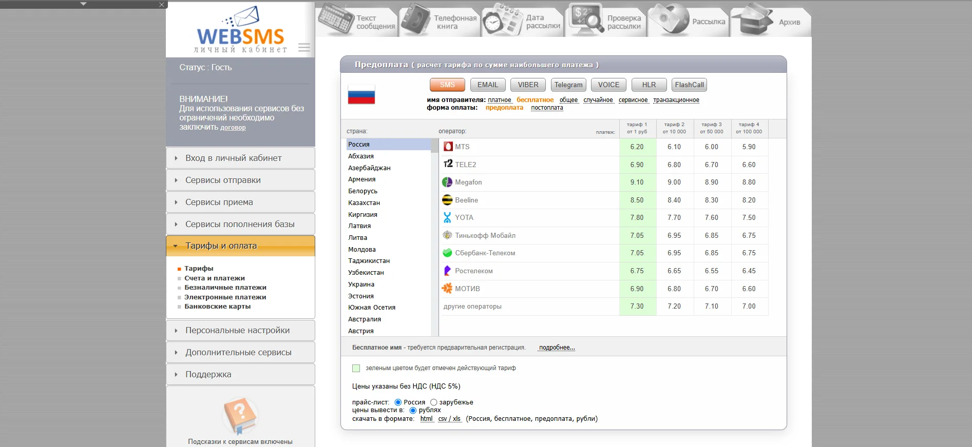Expand Вход в личный кабинет section

click(240, 158)
